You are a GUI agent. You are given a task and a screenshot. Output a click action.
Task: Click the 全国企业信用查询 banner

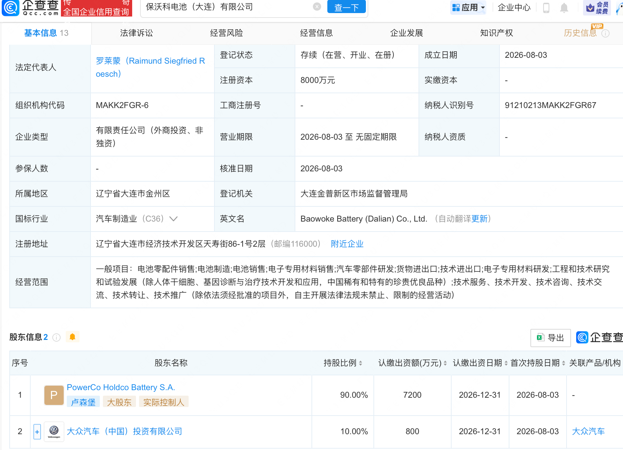pyautogui.click(x=96, y=8)
